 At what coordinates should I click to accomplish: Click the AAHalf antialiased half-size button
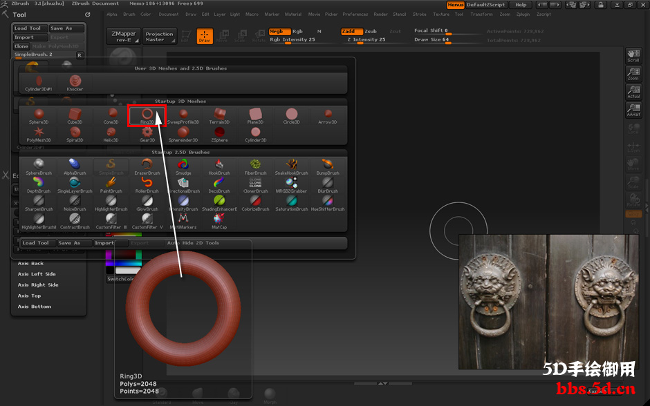click(633, 110)
